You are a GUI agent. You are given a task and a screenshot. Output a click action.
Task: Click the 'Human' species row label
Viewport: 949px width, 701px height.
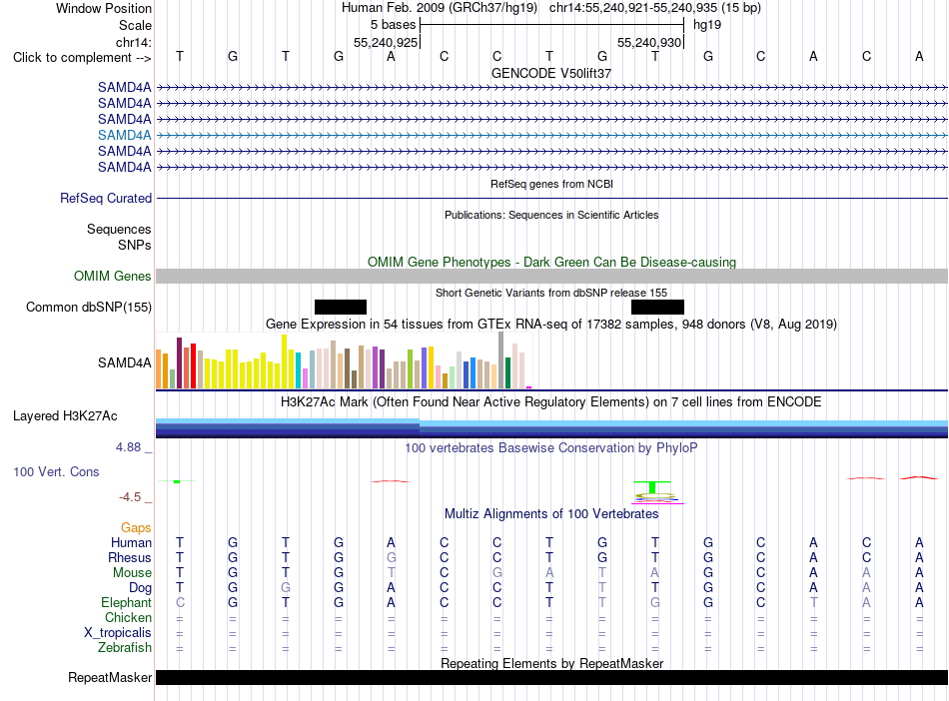131,542
